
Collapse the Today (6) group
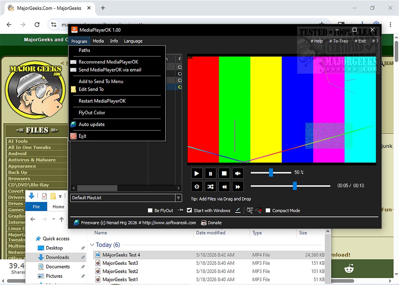click(x=92, y=245)
